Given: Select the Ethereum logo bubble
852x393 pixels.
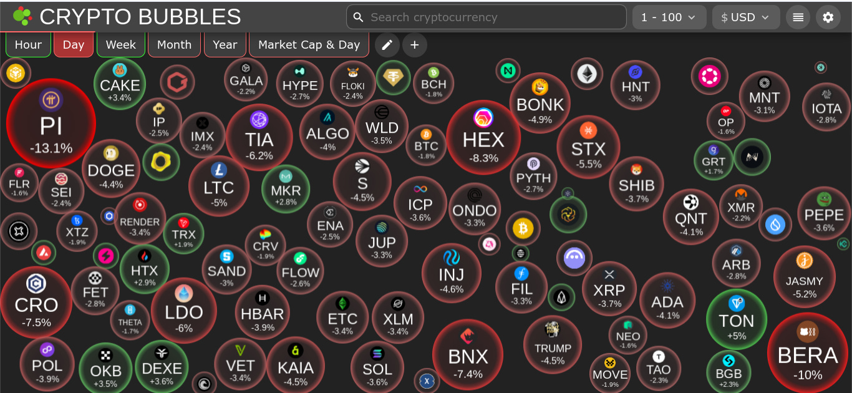Looking at the screenshot, I should 586,75.
